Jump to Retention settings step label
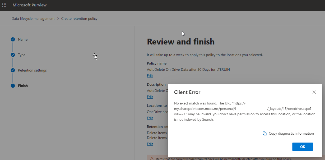325x160 pixels. pos(32,70)
